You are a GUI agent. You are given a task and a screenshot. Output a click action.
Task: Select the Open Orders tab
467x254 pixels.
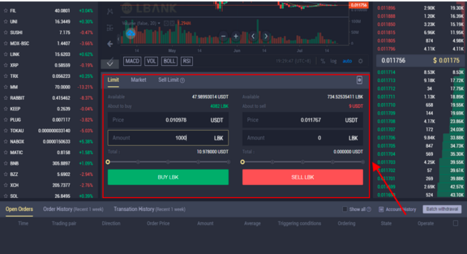[x=19, y=209]
